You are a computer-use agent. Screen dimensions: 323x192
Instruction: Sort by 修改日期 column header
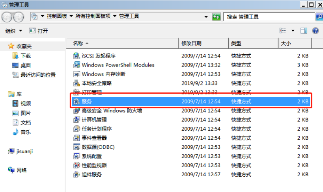pyautogui.click(x=191, y=43)
